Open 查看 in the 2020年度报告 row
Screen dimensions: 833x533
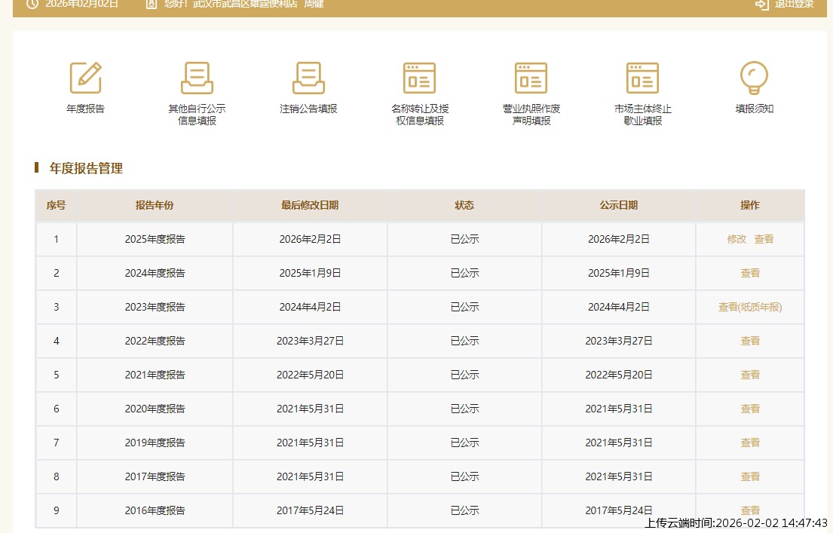750,409
